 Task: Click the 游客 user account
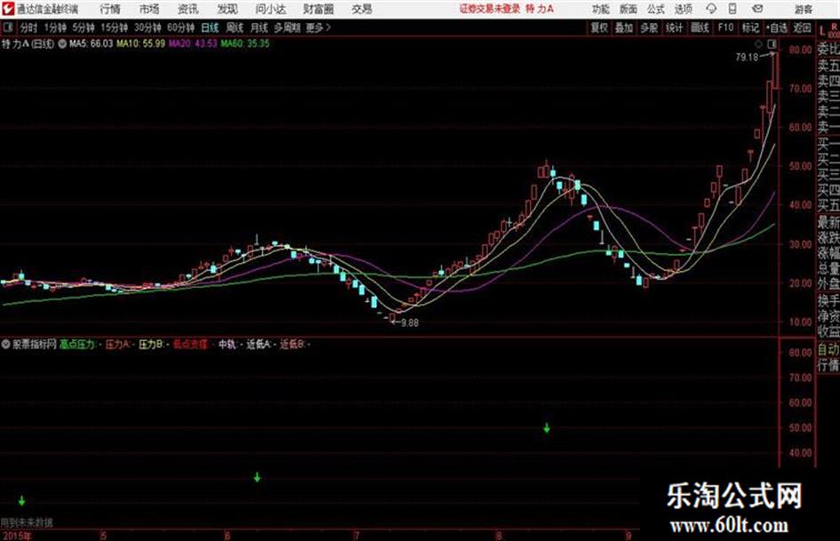pos(803,9)
